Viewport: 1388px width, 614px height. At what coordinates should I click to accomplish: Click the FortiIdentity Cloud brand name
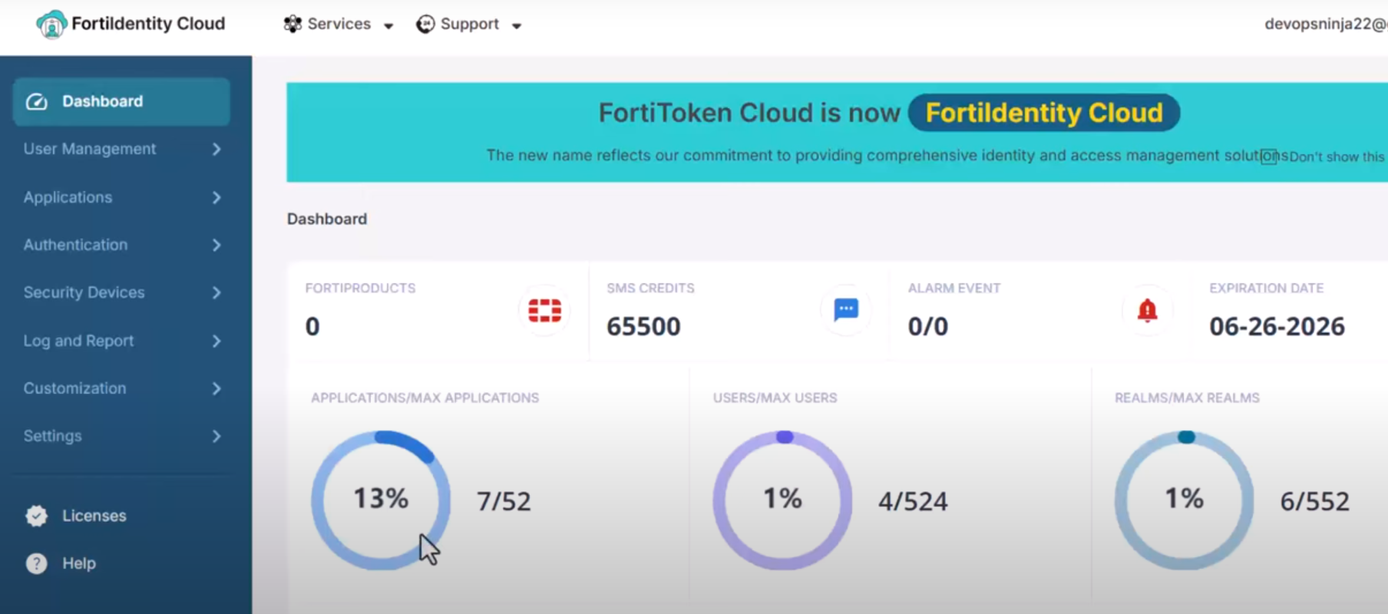tap(148, 24)
